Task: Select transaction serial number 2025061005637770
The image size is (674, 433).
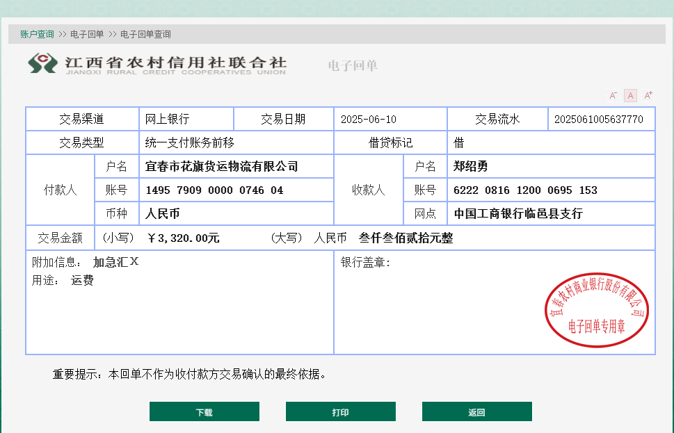Action: point(599,120)
